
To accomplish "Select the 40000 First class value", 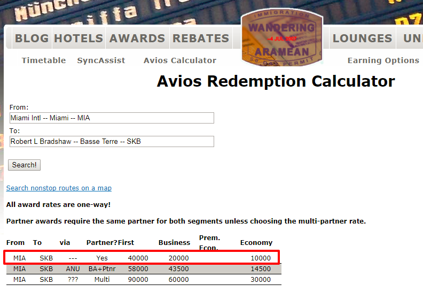I will [138, 258].
